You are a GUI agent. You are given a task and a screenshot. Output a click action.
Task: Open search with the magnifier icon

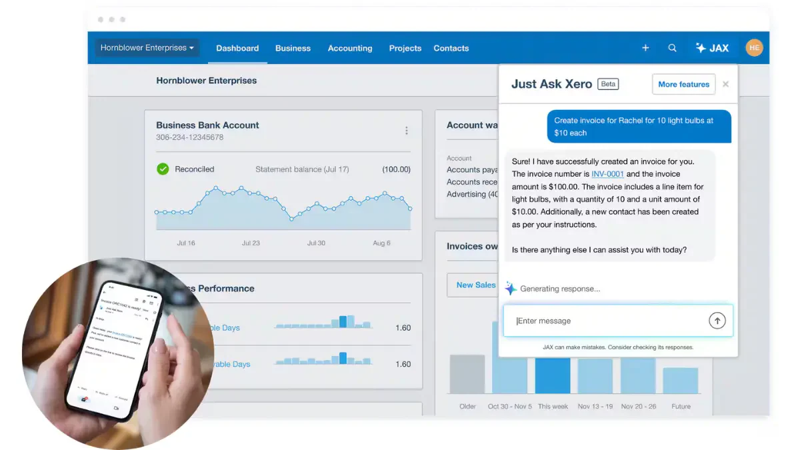point(672,48)
